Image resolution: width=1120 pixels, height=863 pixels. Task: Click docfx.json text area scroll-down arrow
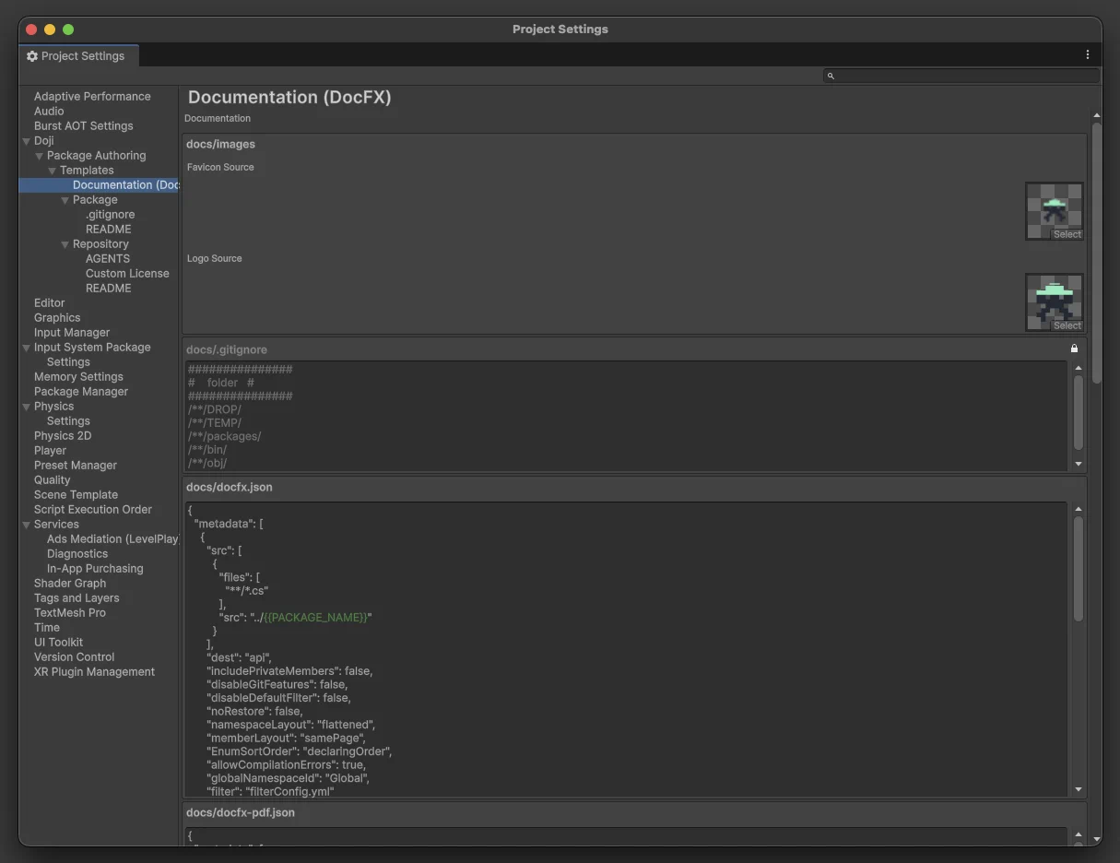tap(1079, 789)
